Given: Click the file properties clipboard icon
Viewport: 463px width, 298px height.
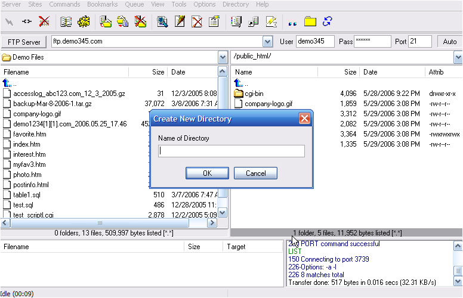Looking at the screenshot, I should pos(214,21).
